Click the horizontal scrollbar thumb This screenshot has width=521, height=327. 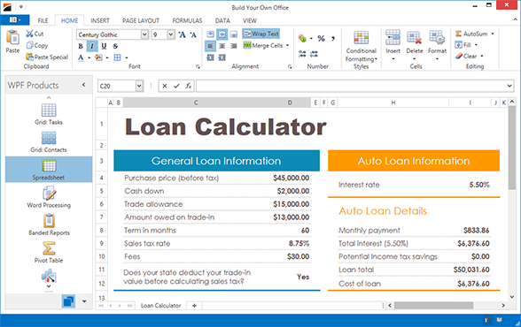click(x=433, y=305)
